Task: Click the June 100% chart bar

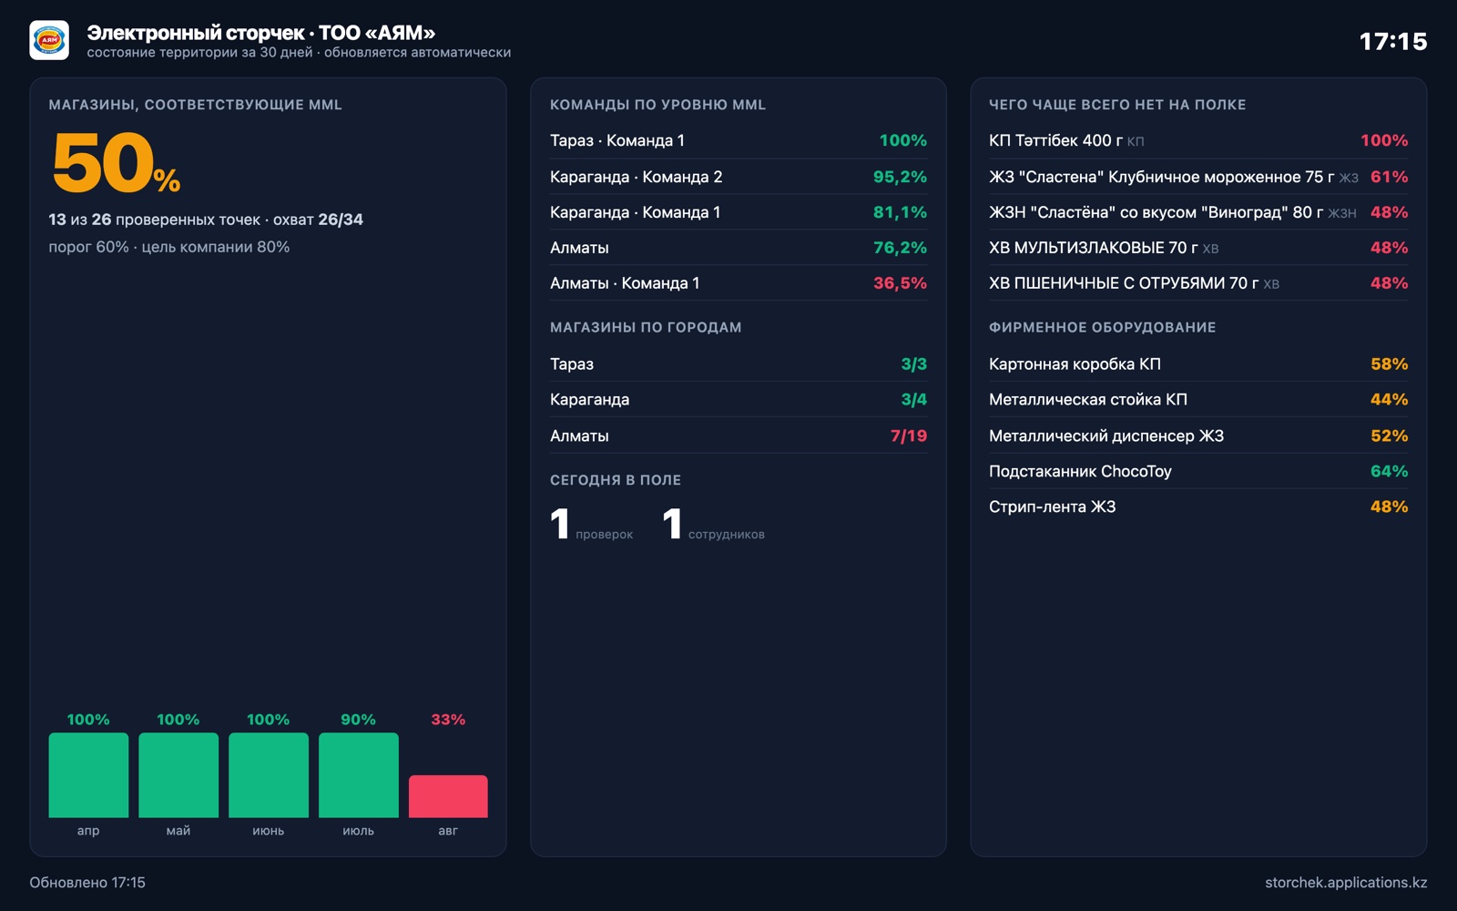Action: 269,774
